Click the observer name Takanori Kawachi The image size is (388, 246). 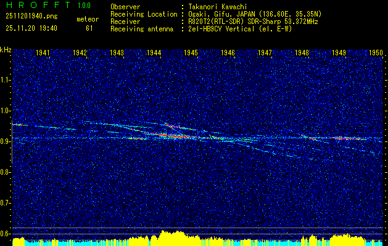[218, 7]
